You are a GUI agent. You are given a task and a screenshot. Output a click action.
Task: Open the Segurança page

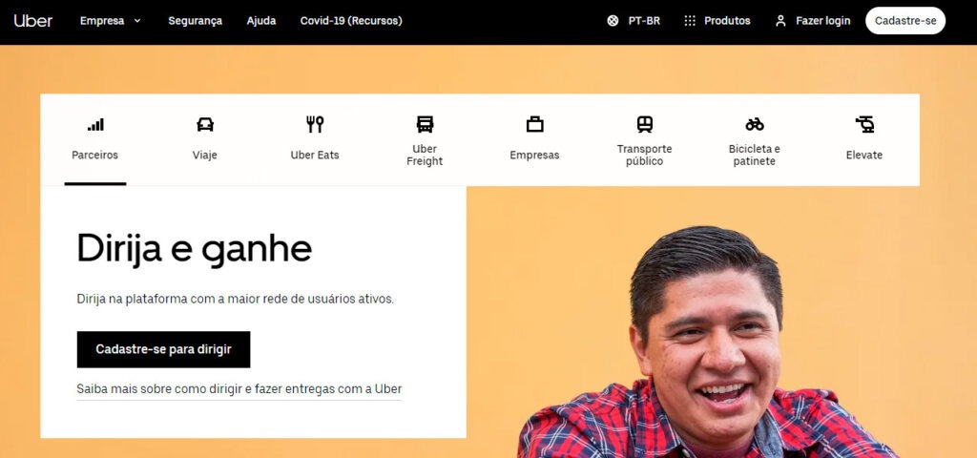click(195, 21)
